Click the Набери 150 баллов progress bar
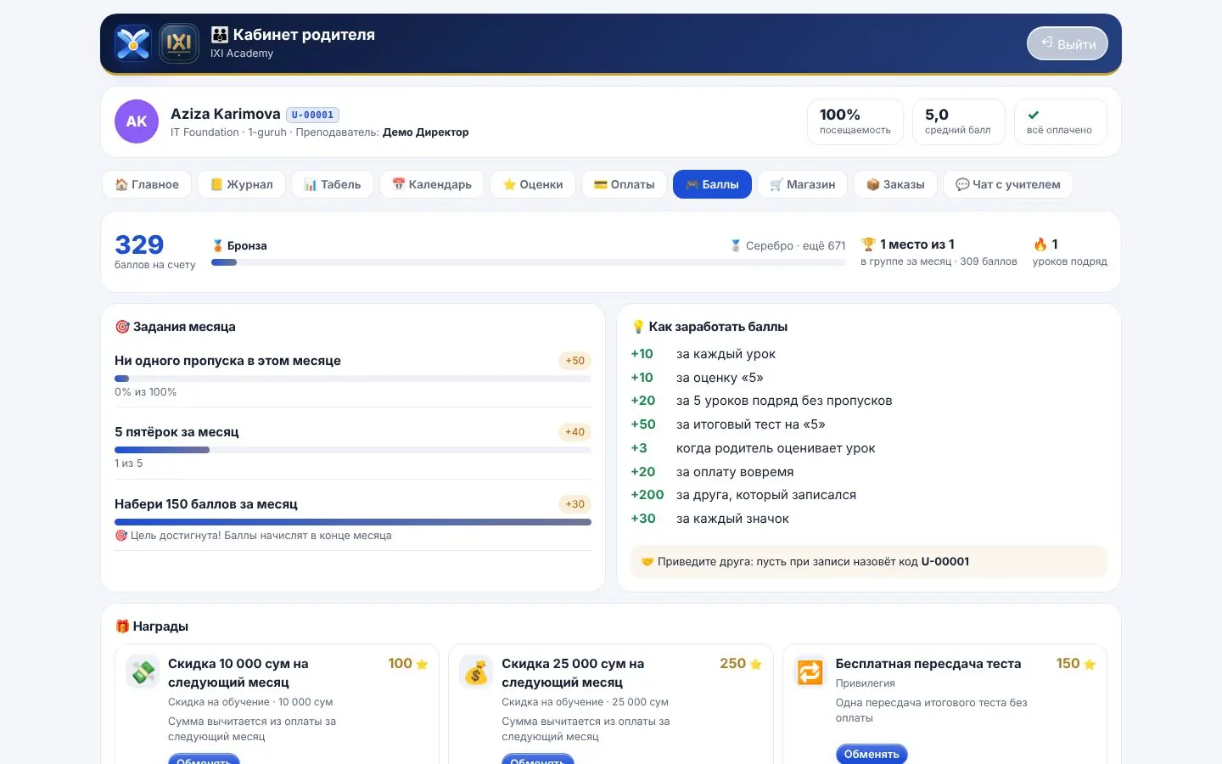The height and width of the screenshot is (764, 1222). pos(353,522)
